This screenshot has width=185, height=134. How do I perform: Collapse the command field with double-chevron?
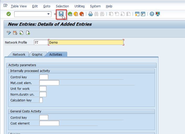(x=55, y=14)
